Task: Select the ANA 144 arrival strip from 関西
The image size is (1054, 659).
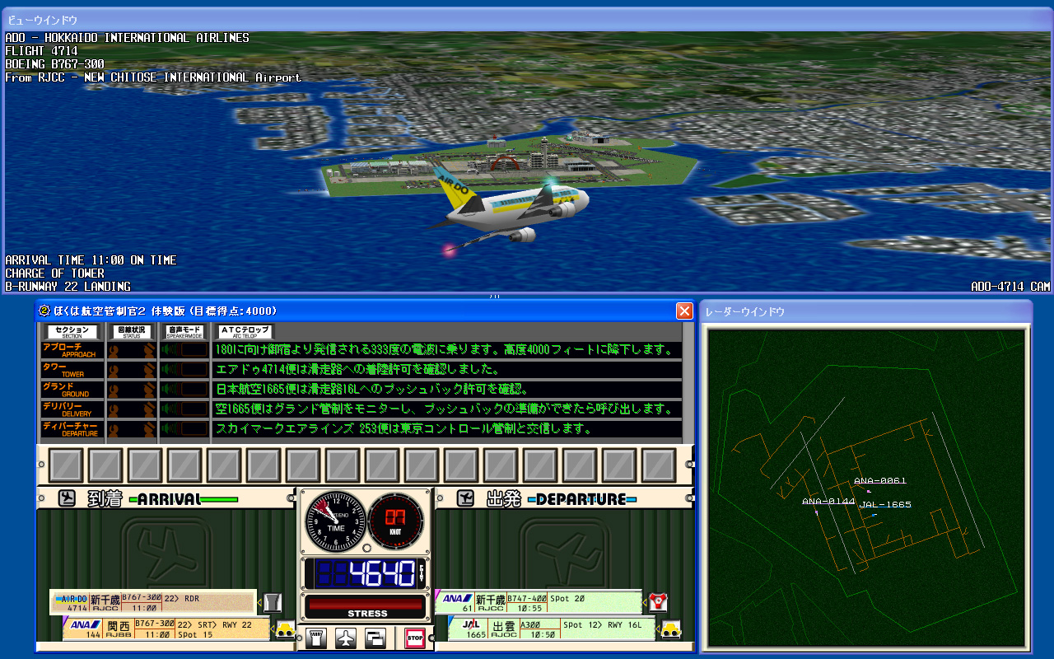Action: pyautogui.click(x=167, y=629)
